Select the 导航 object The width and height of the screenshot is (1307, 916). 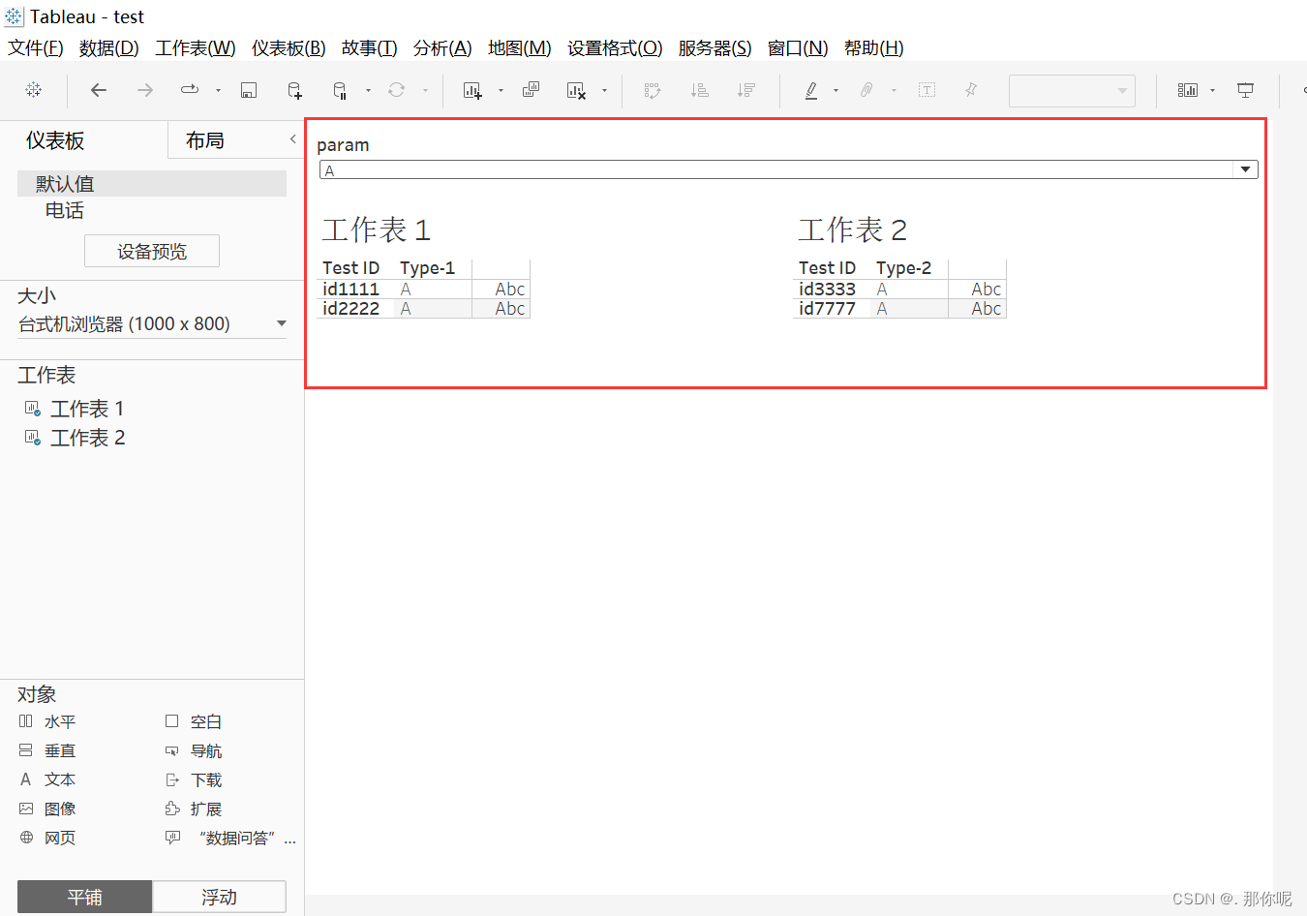194,750
